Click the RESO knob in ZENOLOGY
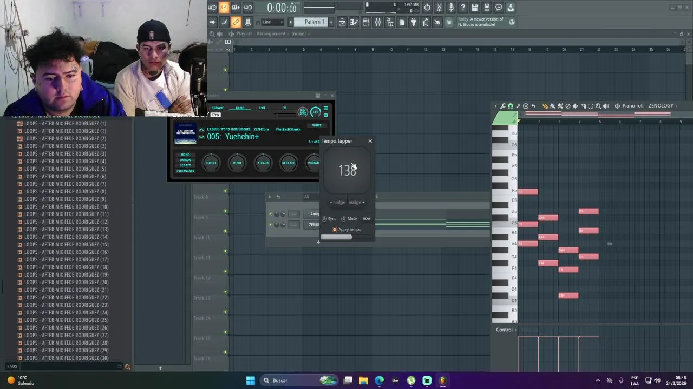This screenshot has width=693, height=389. coord(237,163)
